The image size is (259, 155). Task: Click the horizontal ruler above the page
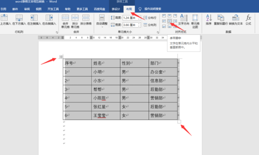coord(120,38)
